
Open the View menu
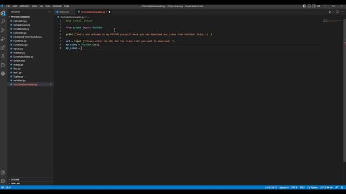click(x=35, y=6)
